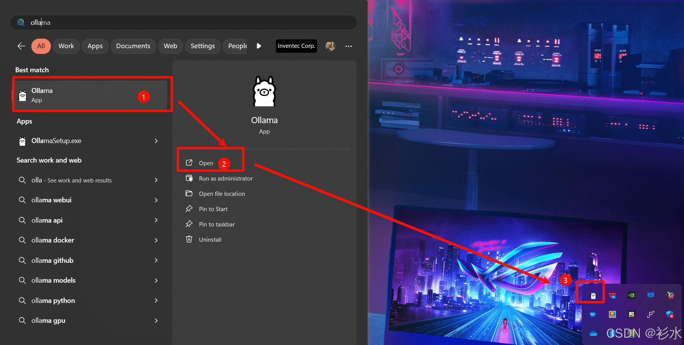This screenshot has height=345, width=684.
Task: Switch to the Work filter tab
Action: click(66, 46)
